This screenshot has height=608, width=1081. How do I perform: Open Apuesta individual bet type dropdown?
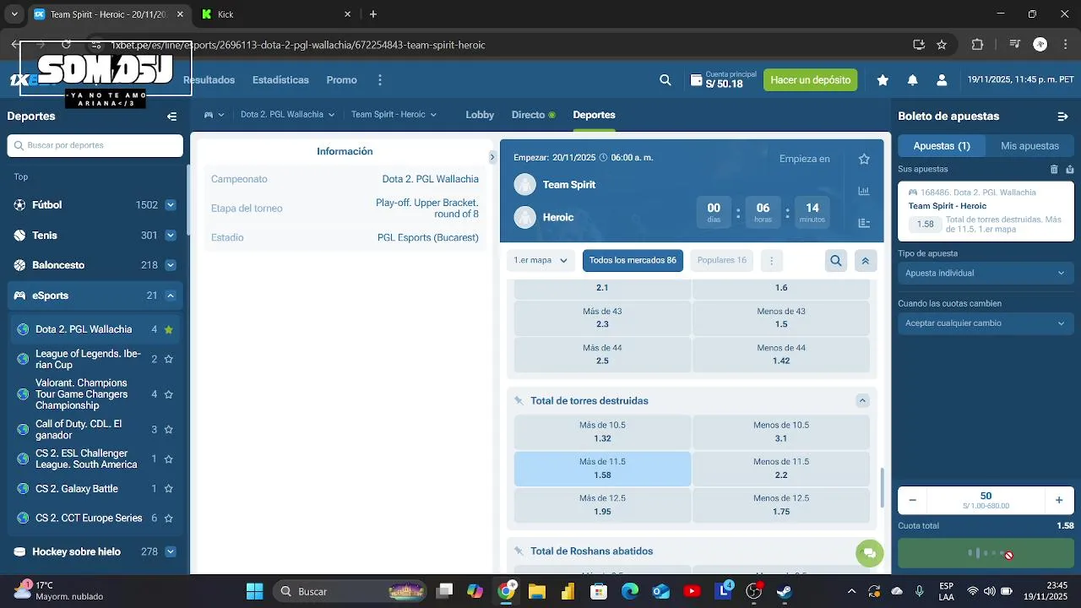(985, 273)
